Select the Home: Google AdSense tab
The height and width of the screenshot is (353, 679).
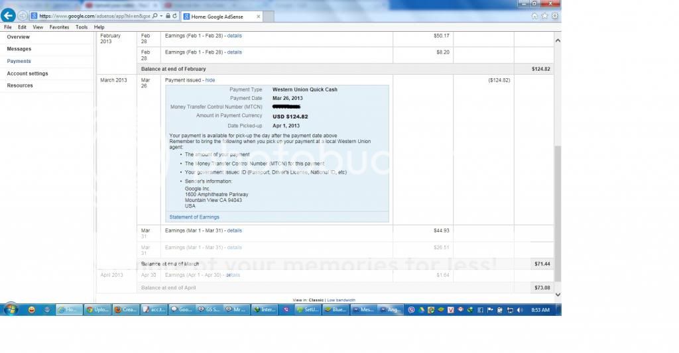[221, 17]
